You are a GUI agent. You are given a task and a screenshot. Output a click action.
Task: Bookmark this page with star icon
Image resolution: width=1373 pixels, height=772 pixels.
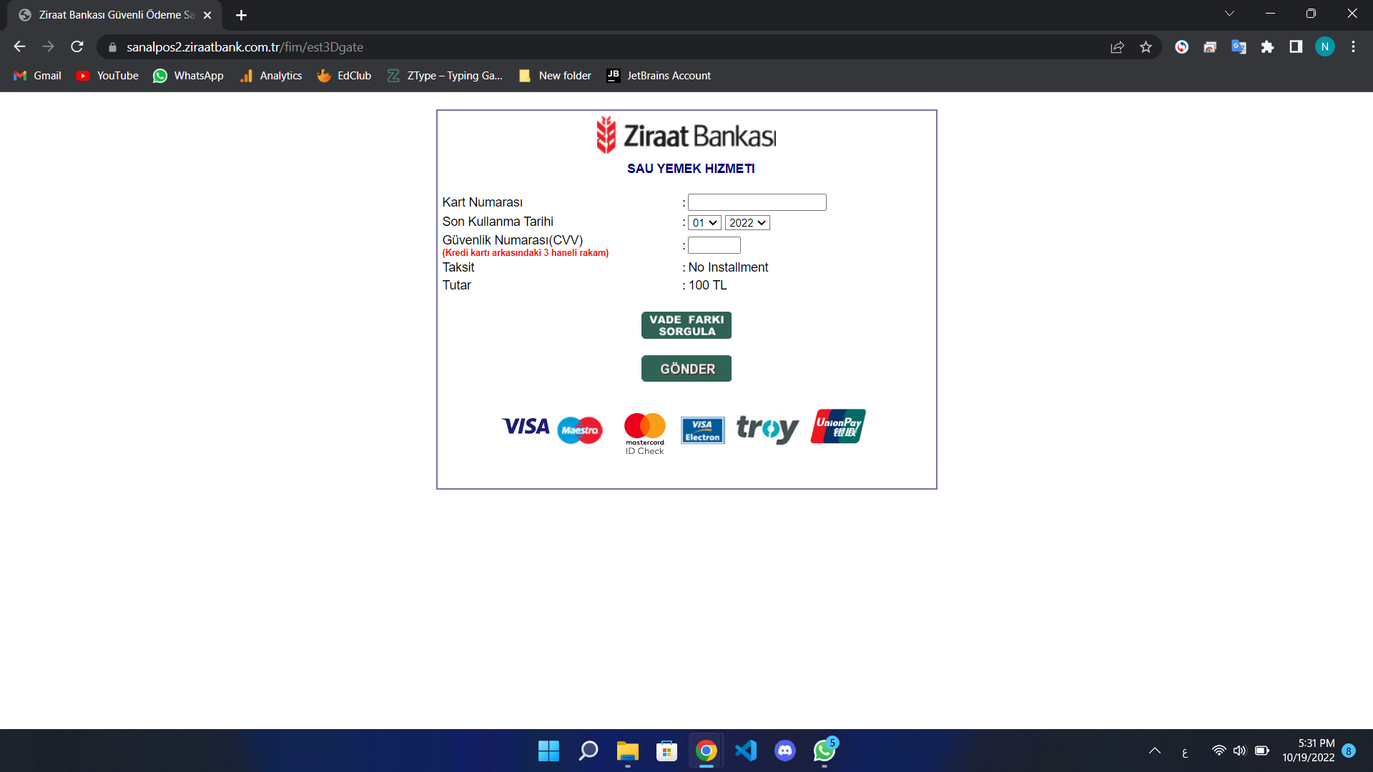tap(1146, 47)
